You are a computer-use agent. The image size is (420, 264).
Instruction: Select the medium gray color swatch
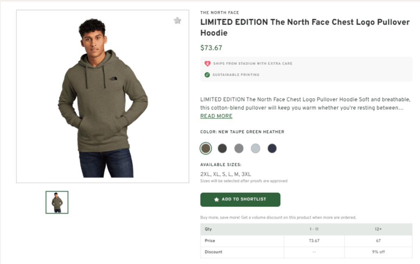click(x=239, y=148)
